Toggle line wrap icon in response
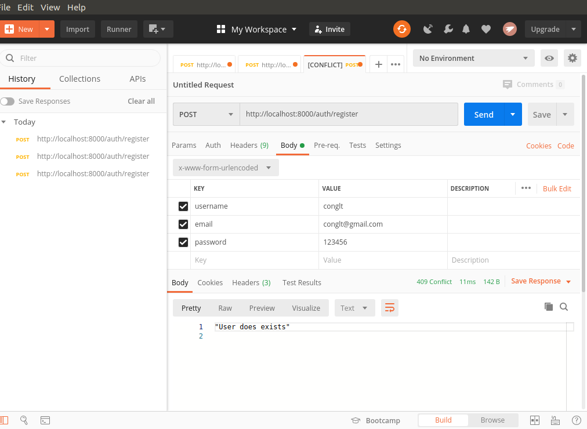Viewport: 587px width, 429px height. tap(389, 308)
